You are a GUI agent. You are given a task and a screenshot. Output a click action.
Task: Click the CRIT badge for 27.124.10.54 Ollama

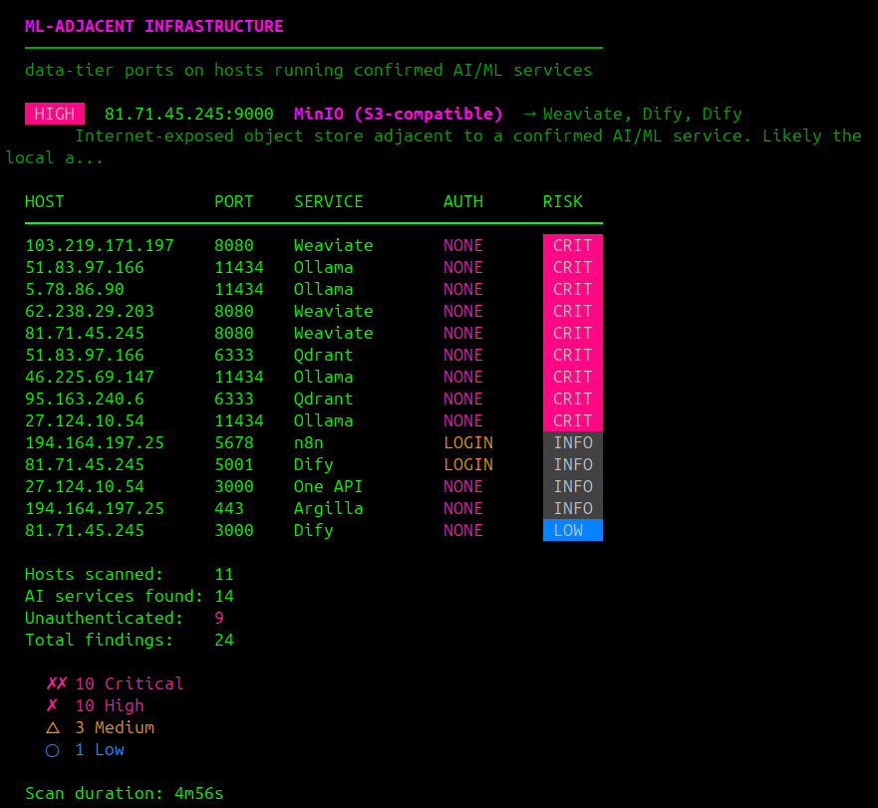(573, 420)
